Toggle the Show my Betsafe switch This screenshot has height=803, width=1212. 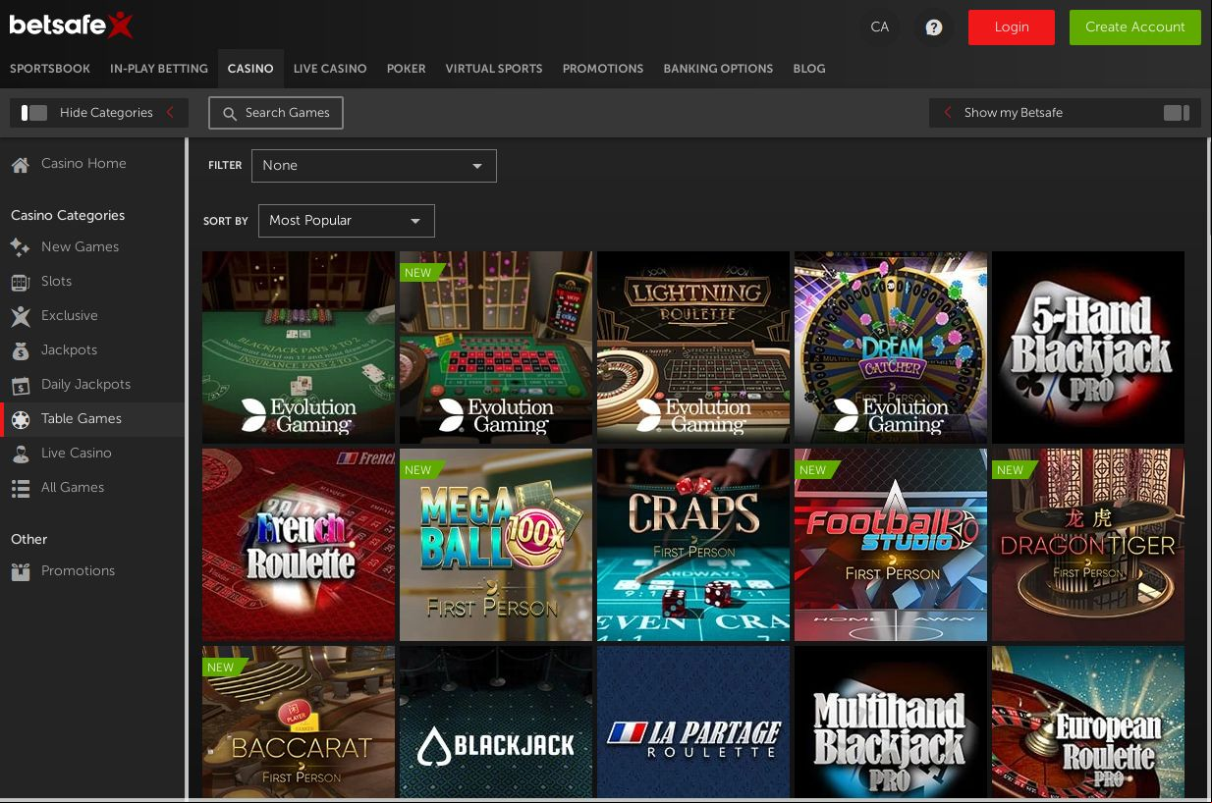1177,113
